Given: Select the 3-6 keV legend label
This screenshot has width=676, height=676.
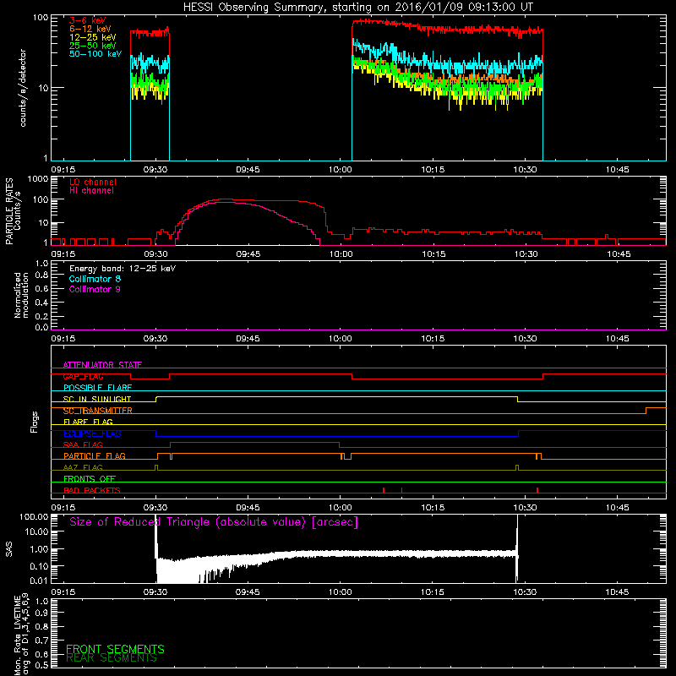Looking at the screenshot, I should (x=88, y=20).
